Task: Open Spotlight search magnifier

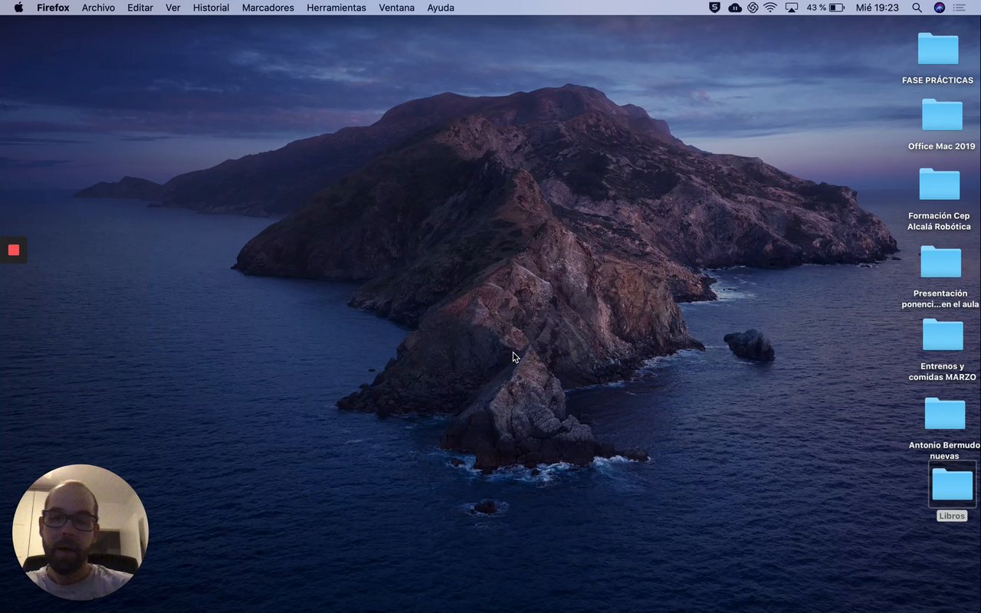Action: [917, 8]
